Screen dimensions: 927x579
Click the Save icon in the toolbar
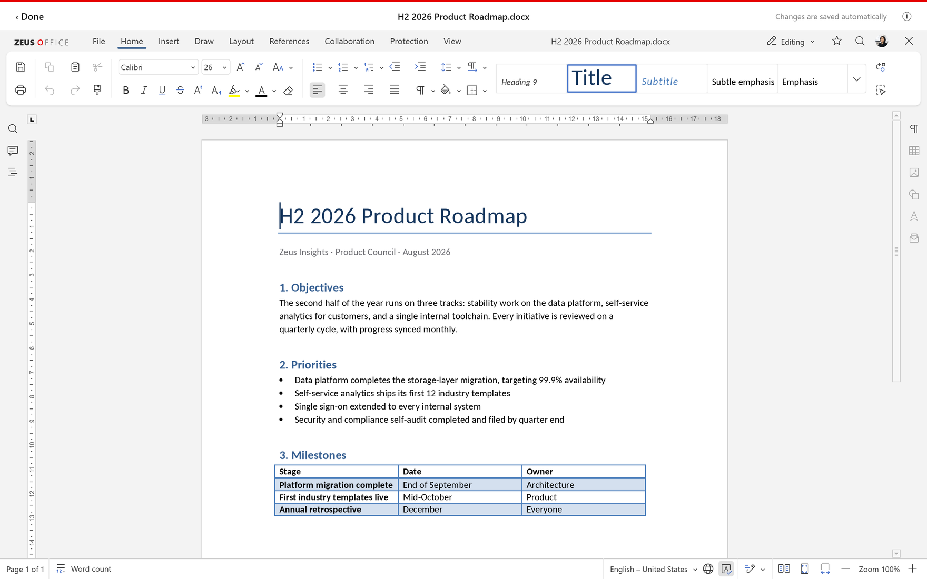pyautogui.click(x=21, y=67)
